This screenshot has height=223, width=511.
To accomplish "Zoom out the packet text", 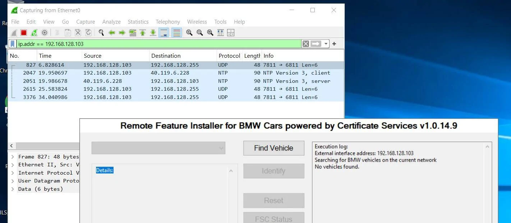I will point(200,33).
